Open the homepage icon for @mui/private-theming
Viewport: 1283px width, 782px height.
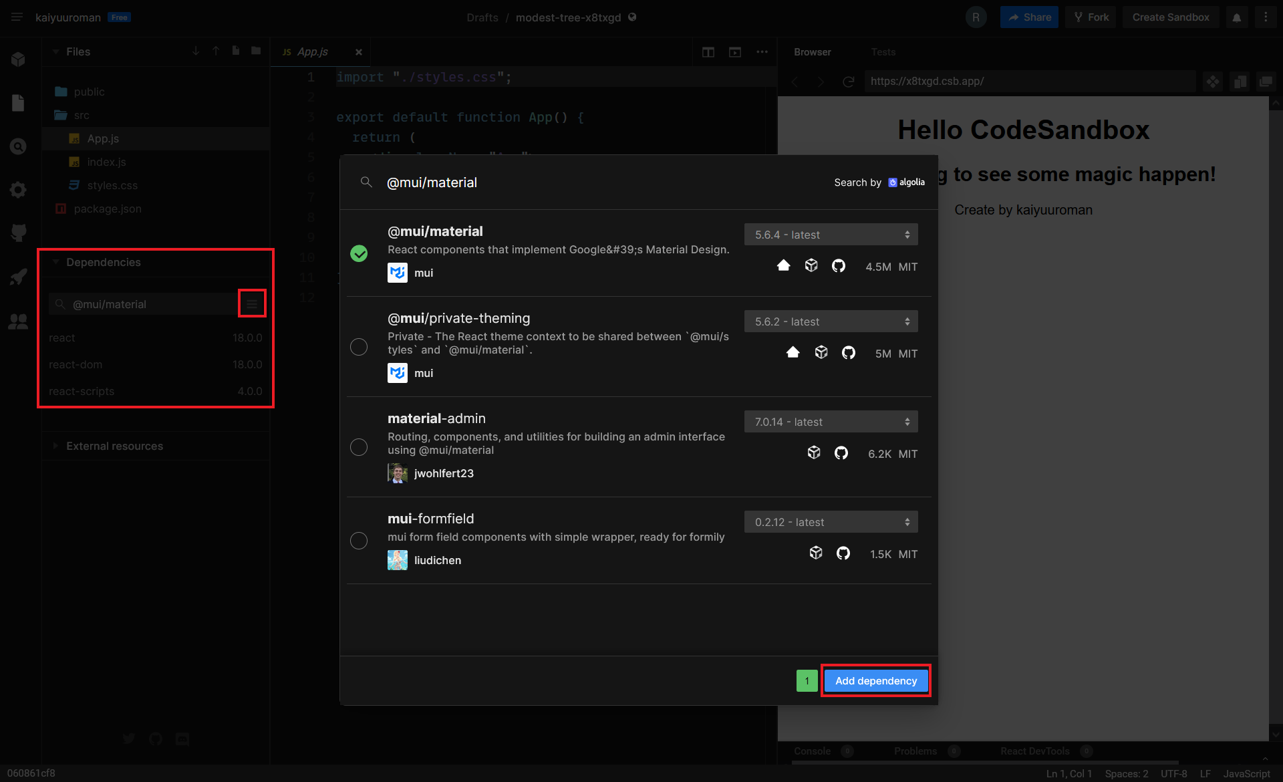[x=793, y=352]
